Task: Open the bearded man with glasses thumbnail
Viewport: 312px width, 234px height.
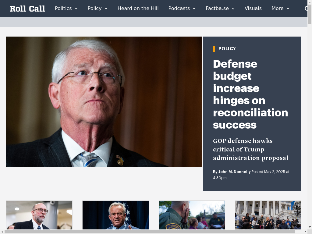Action: point(39,215)
